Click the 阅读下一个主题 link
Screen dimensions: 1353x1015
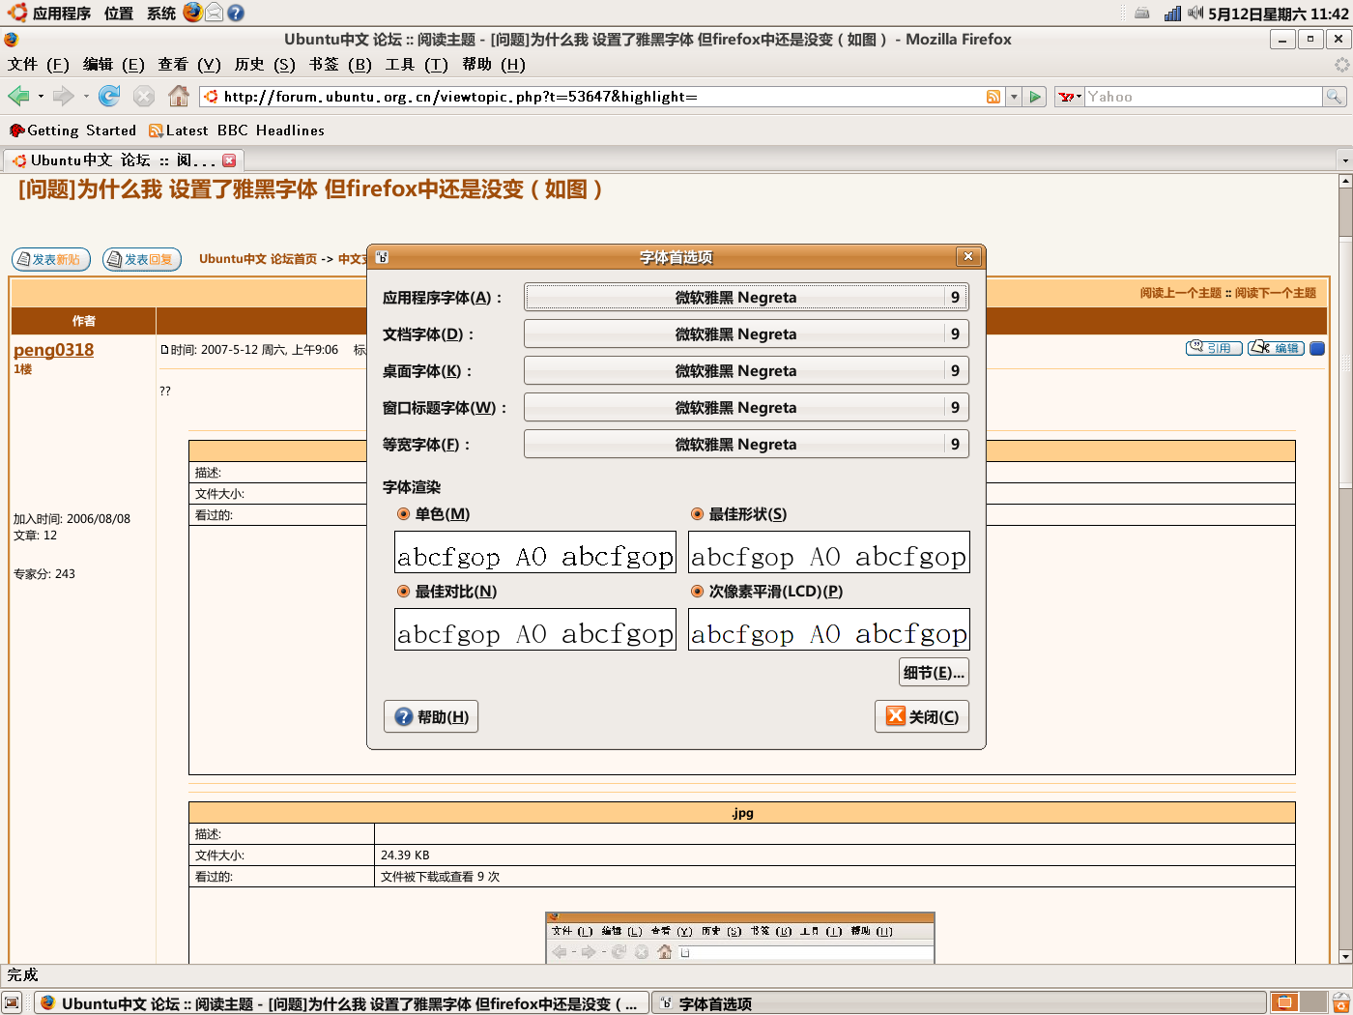click(x=1276, y=293)
